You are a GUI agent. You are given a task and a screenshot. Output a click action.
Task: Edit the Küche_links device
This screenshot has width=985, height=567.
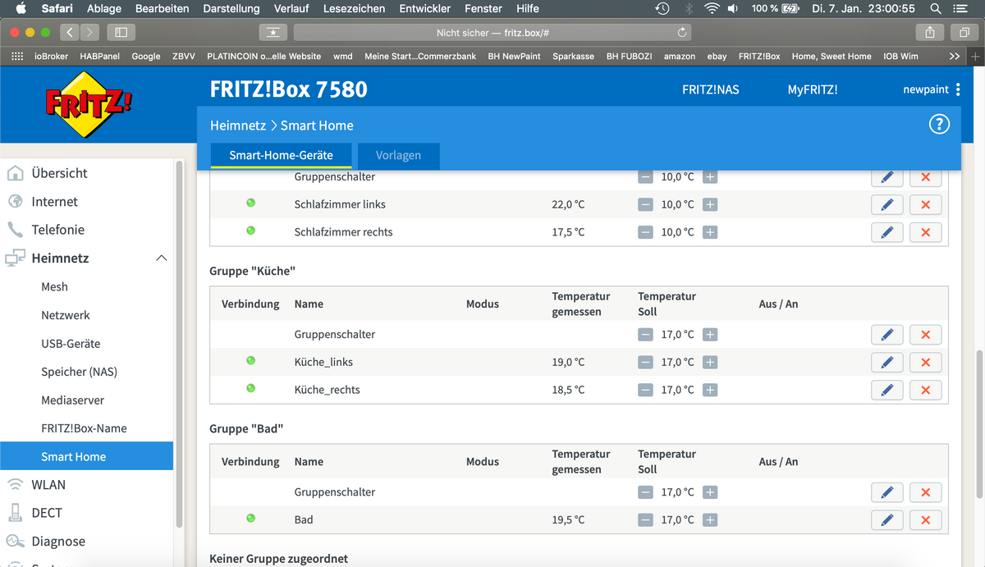pyautogui.click(x=886, y=362)
